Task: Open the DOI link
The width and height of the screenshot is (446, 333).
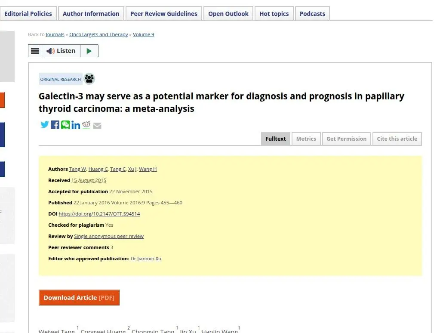Action: click(99, 214)
